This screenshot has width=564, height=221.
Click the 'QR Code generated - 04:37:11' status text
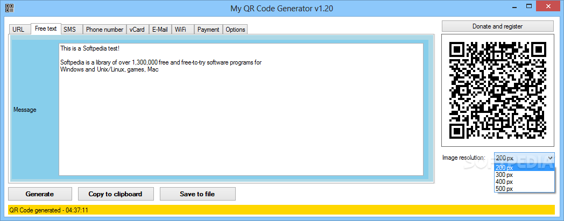(50, 210)
